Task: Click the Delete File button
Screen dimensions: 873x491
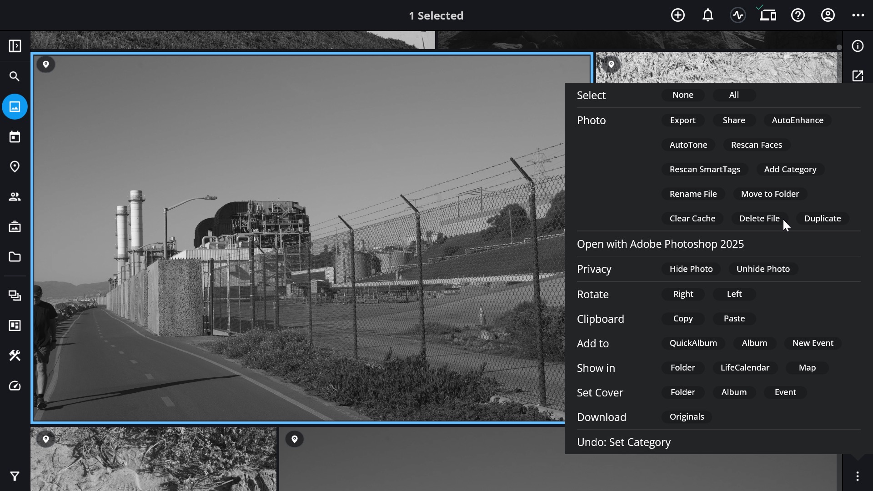Action: (759, 219)
